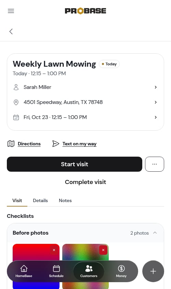
Task: Open the hamburger menu
Action: [11, 11]
